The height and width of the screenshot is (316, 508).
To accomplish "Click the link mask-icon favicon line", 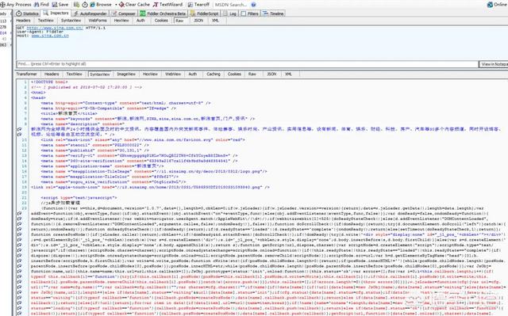I will [x=143, y=140].
